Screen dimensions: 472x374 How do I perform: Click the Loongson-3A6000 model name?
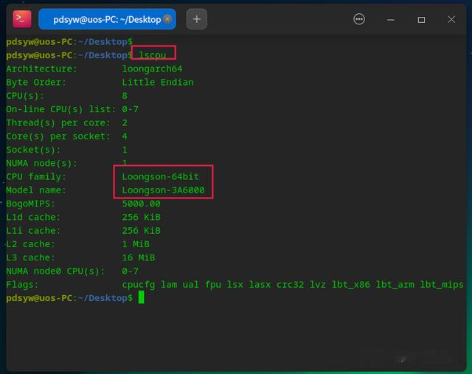(x=163, y=190)
